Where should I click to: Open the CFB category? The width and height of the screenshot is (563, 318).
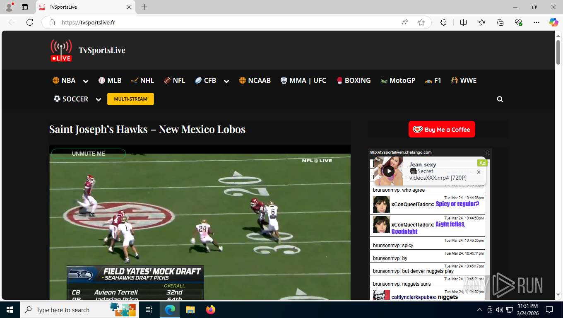tap(205, 80)
